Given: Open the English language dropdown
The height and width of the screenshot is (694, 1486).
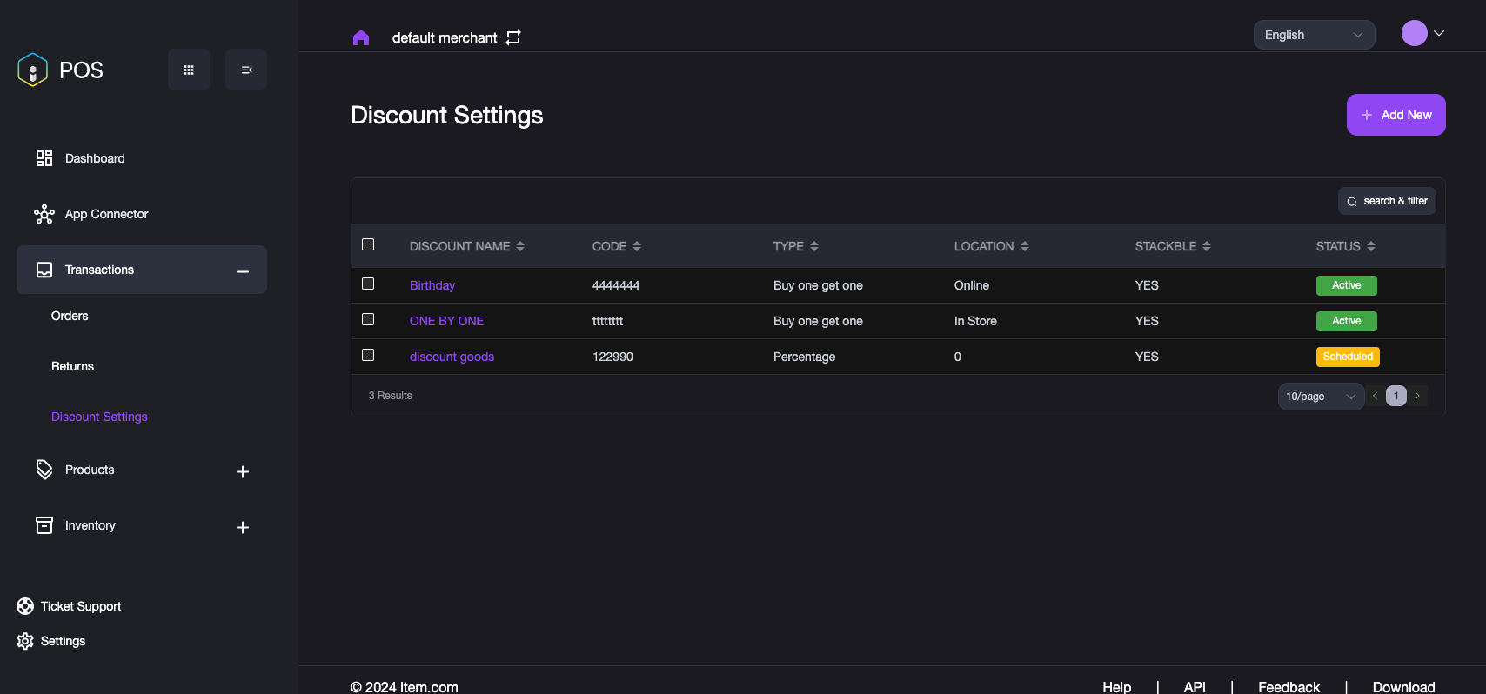Looking at the screenshot, I should coord(1314,35).
